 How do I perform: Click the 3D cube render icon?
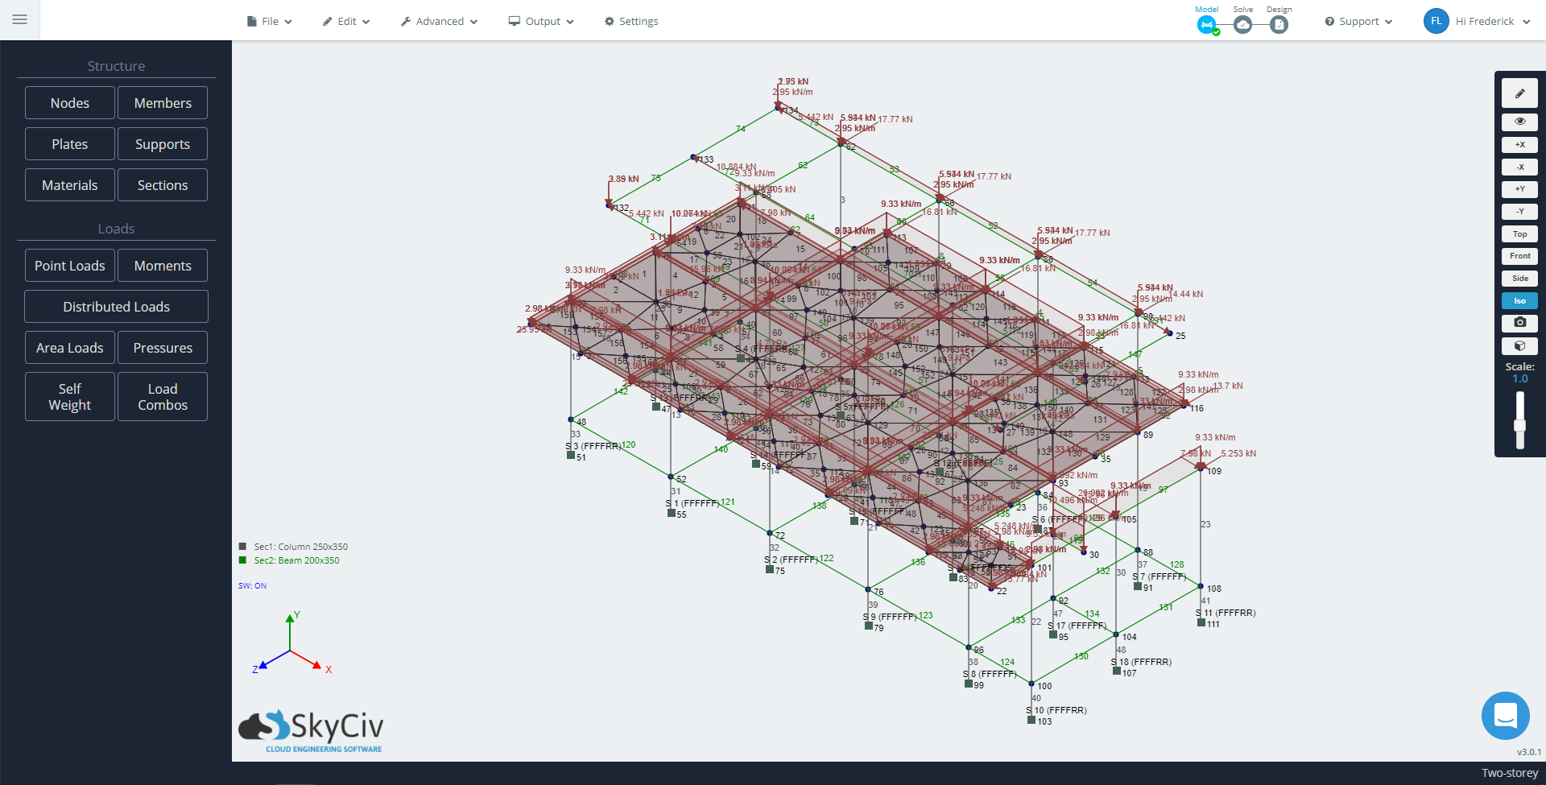coord(1519,345)
